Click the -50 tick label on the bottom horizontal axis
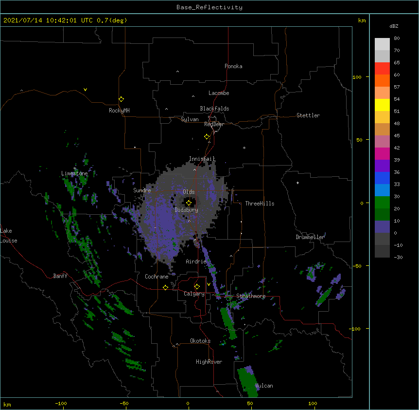The width and height of the screenshot is (419, 410). [x=124, y=403]
